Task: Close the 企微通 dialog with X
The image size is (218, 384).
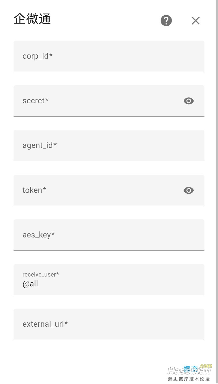Action: click(196, 20)
